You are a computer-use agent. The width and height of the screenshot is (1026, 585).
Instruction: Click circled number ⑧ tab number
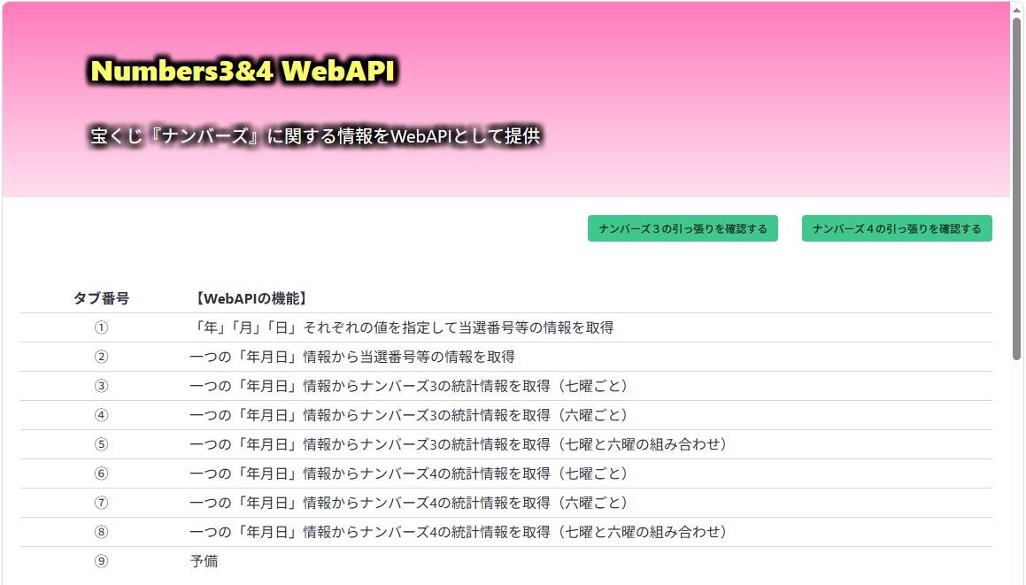pos(101,532)
